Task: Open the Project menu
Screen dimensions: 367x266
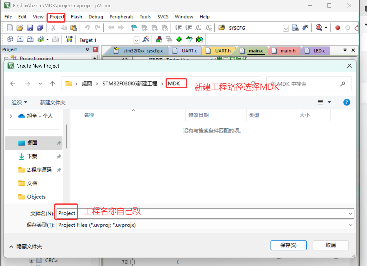Action: (x=57, y=17)
